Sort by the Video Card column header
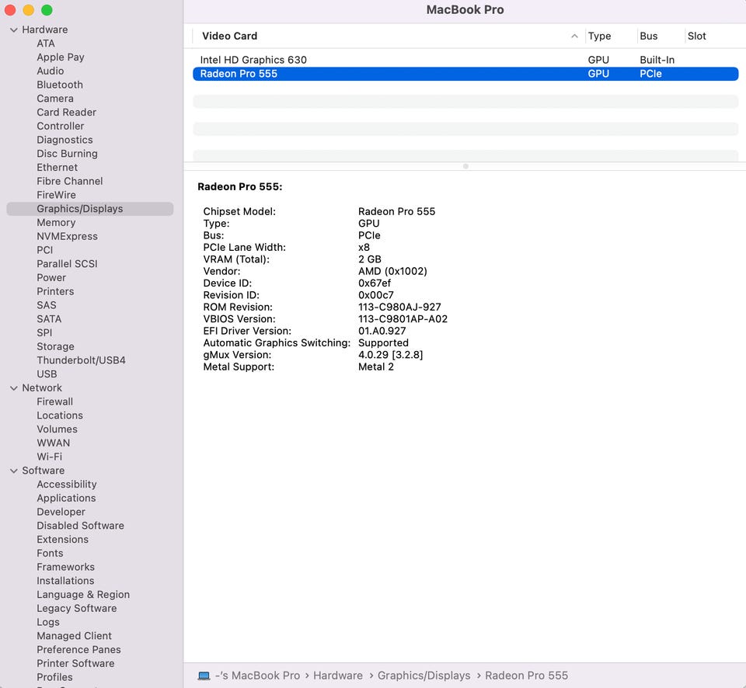Viewport: 746px width, 688px height. pos(229,36)
